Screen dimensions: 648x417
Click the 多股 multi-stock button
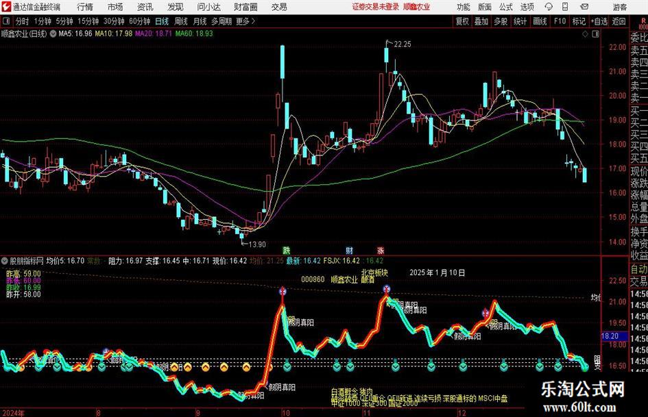[501, 21]
